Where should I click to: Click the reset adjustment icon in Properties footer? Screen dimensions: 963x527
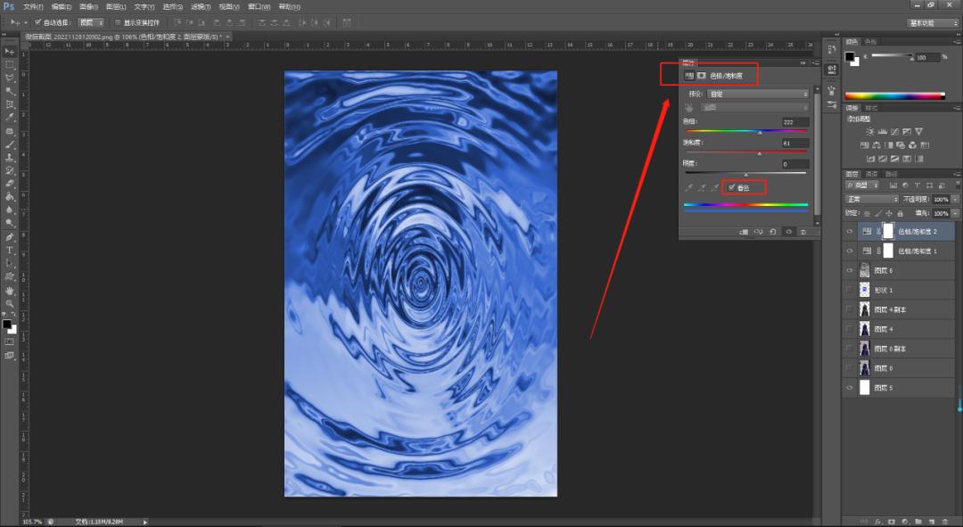pos(773,232)
